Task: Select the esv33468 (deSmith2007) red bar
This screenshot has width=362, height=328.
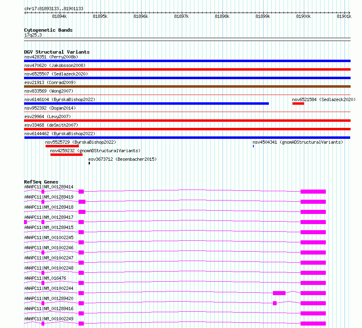Action: [187, 129]
